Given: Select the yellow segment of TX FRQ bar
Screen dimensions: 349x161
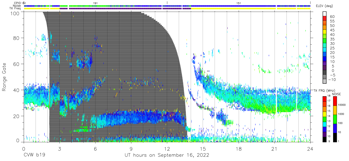Looking at the screenshot, I should (x=325, y=114).
